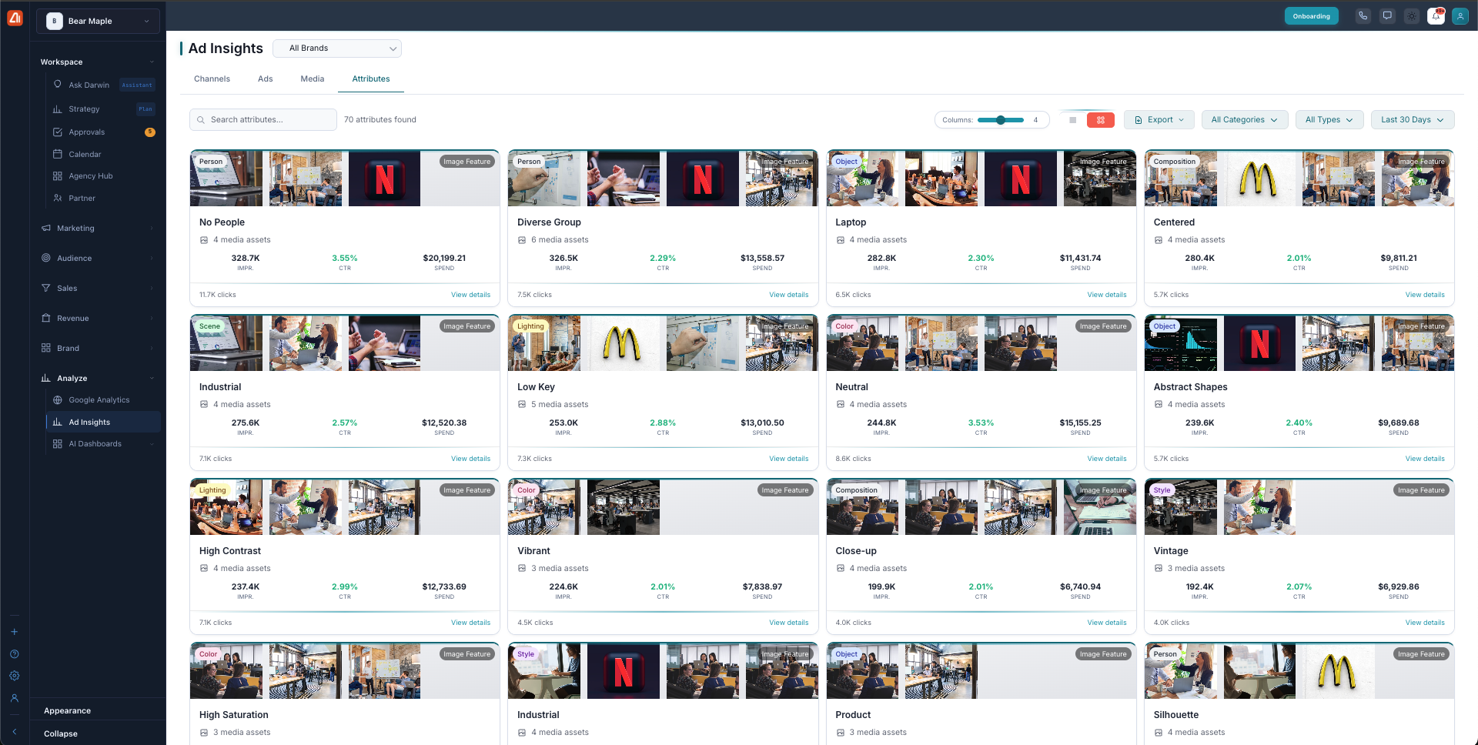Open Google Analytics in the sidebar

(104, 400)
